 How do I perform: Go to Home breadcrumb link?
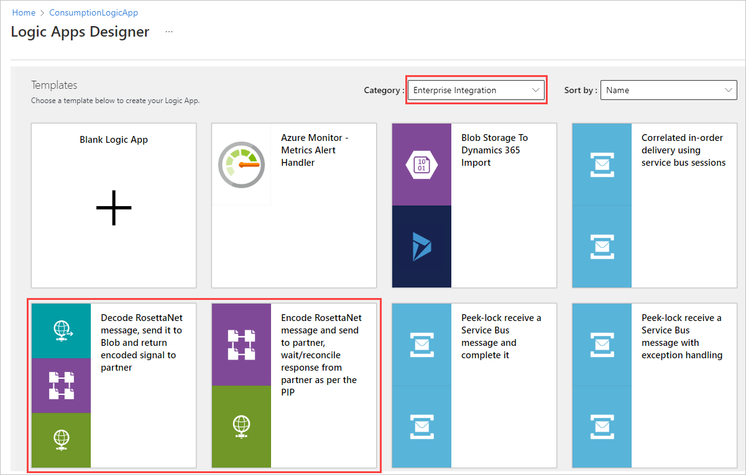point(24,12)
